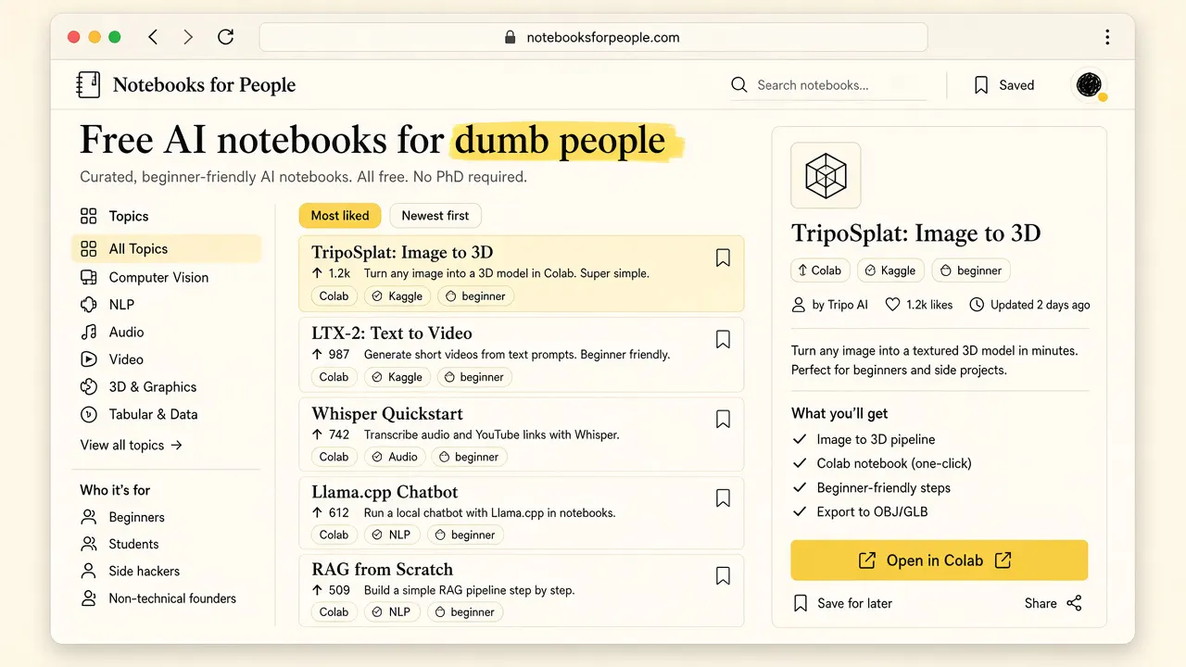Image resolution: width=1186 pixels, height=667 pixels.
Task: Click the beginner tag on RAG from Scratch card
Action: coord(464,611)
